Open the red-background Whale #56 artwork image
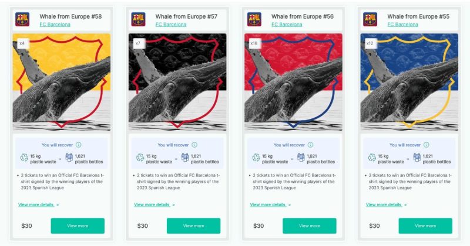The width and height of the screenshot is (470, 246). tap(293, 82)
